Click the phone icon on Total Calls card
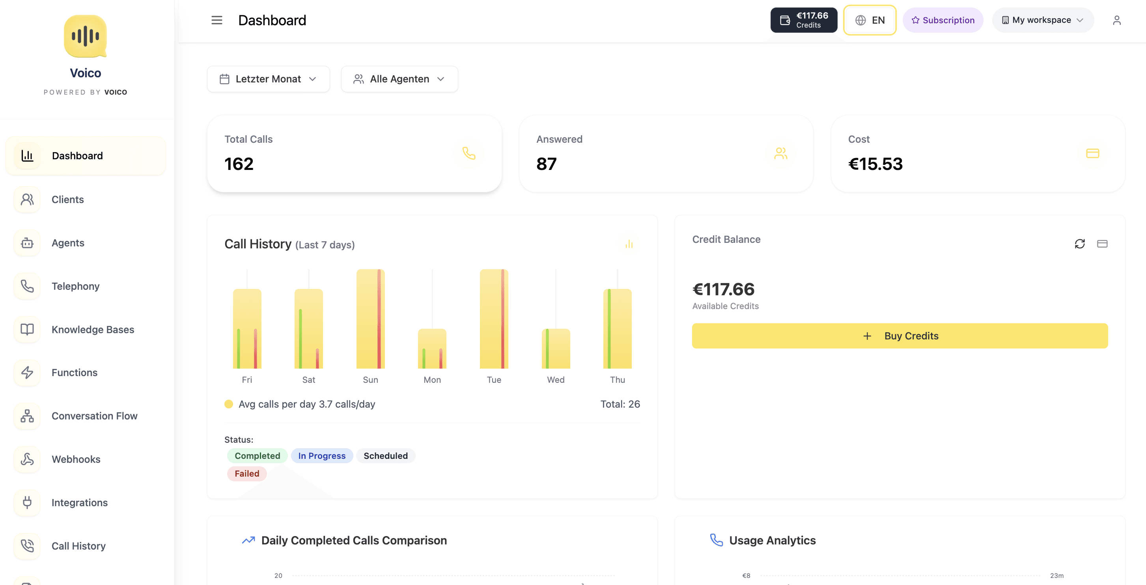Viewport: 1146px width, 585px height. (x=469, y=153)
